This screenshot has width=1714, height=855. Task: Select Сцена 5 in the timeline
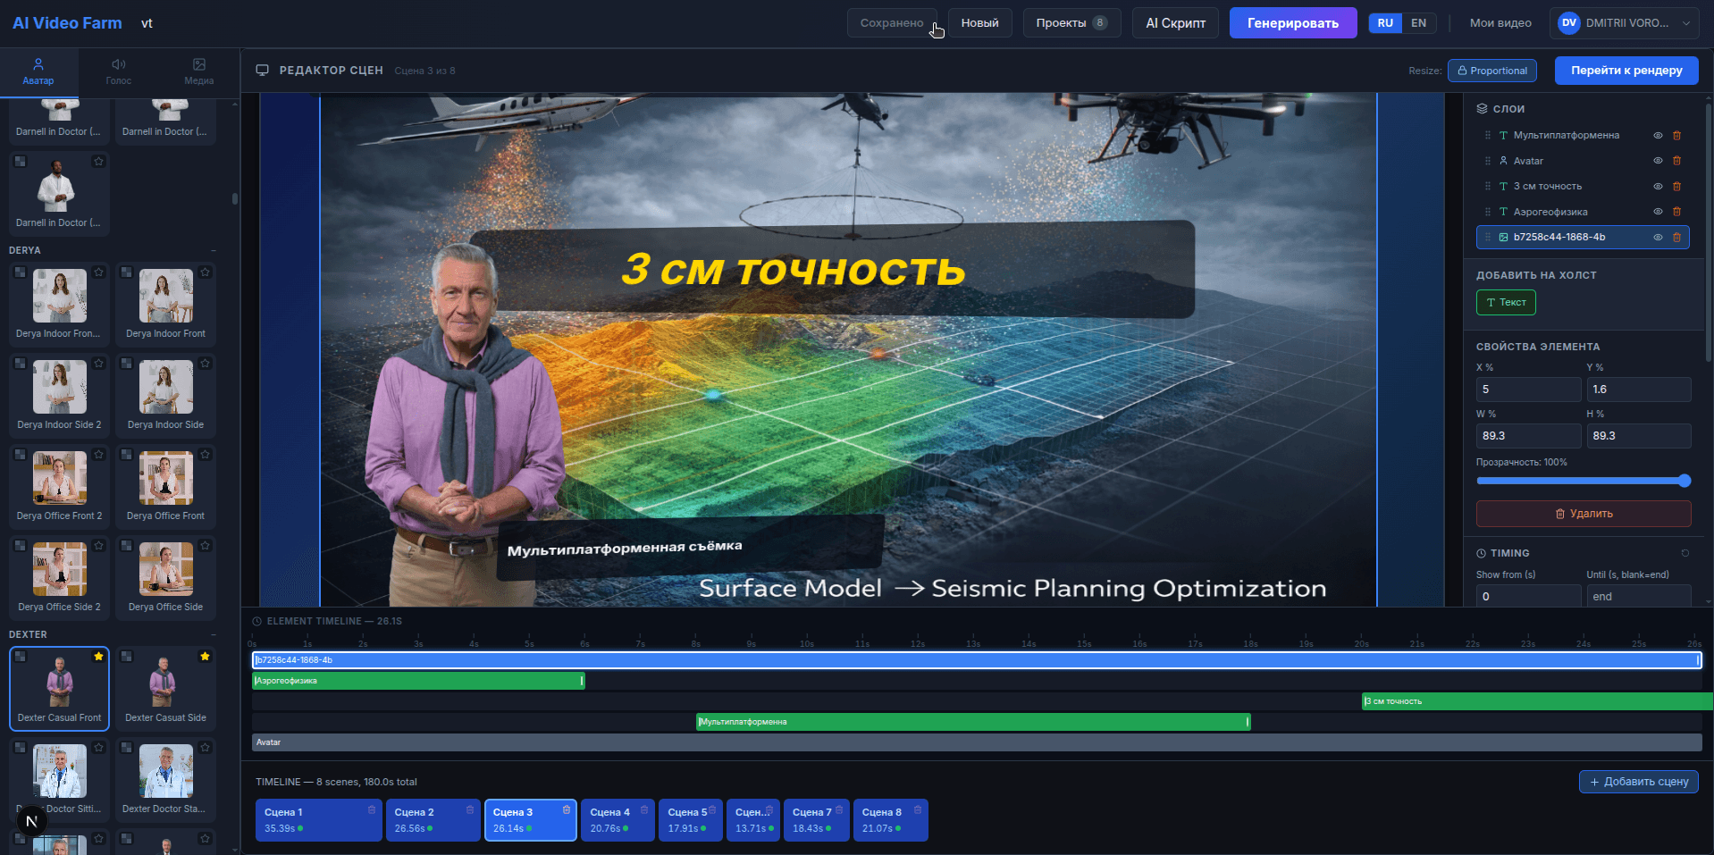(x=689, y=818)
